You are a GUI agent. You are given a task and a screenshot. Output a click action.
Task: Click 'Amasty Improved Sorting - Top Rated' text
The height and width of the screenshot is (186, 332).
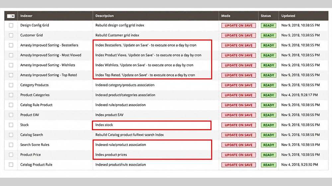48,75
